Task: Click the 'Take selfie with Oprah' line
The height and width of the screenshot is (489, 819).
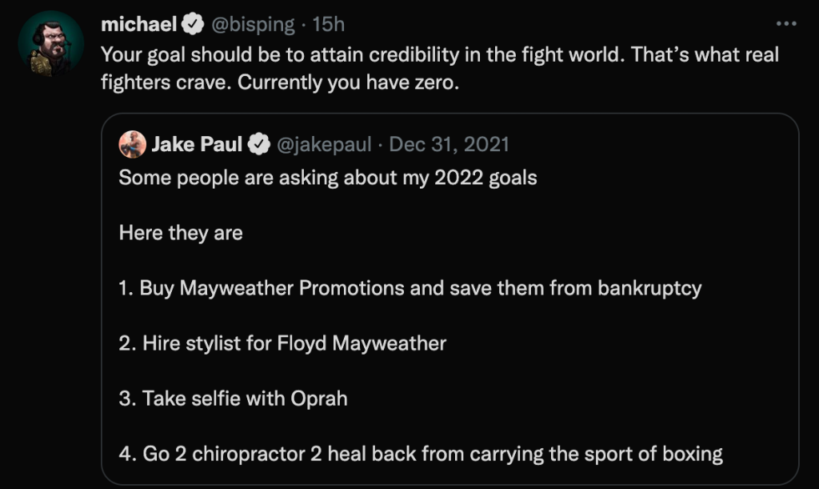Action: coord(233,399)
